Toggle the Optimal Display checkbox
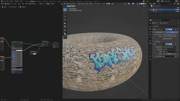This screenshot has width=180, height=101. coord(163,39)
